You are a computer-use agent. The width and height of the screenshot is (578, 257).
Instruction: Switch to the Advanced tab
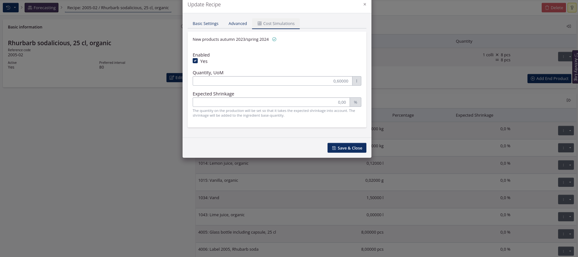tap(238, 24)
